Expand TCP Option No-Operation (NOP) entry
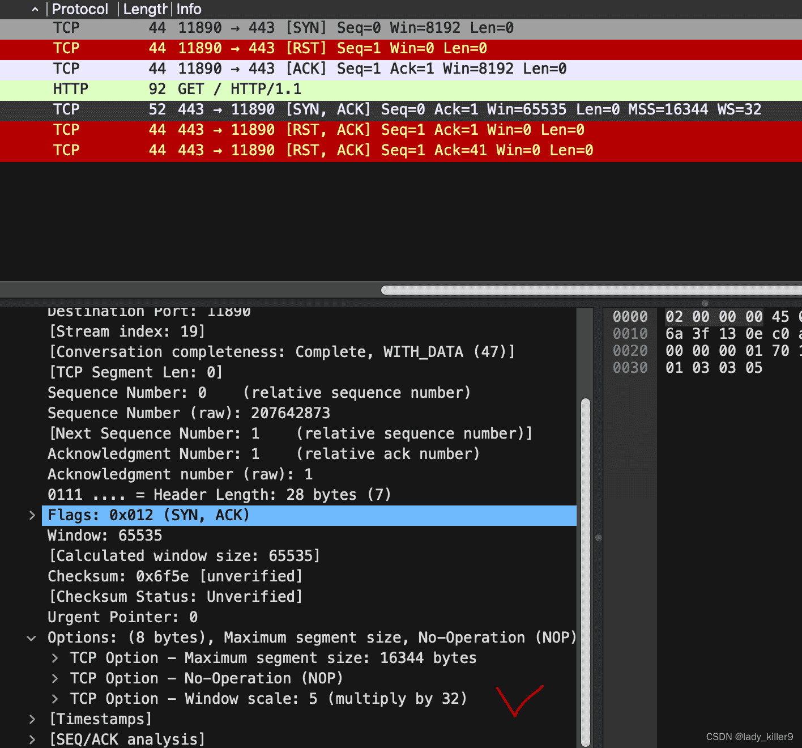This screenshot has width=802, height=748. 55,678
